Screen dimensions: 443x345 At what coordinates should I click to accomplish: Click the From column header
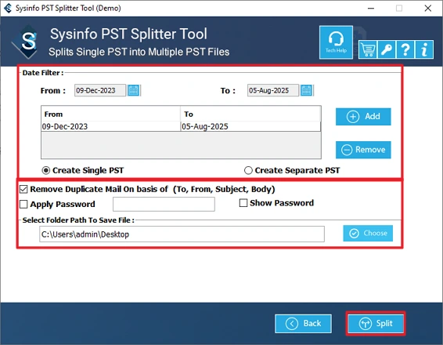(111, 114)
